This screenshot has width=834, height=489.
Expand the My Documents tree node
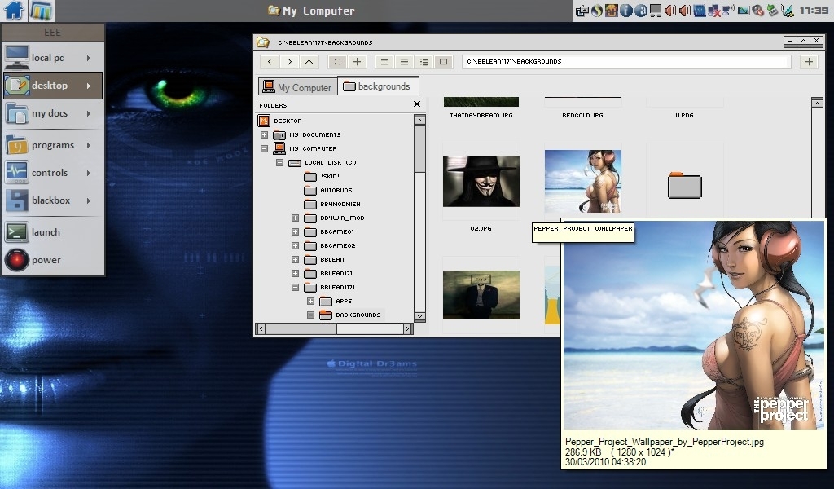click(x=265, y=134)
